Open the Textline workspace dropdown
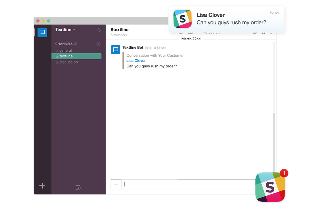Screen dimensions: 310x206 click(x=65, y=30)
